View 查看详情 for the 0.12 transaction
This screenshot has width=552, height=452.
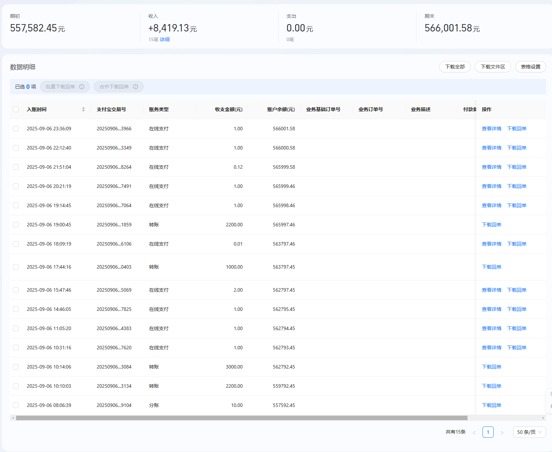click(491, 167)
